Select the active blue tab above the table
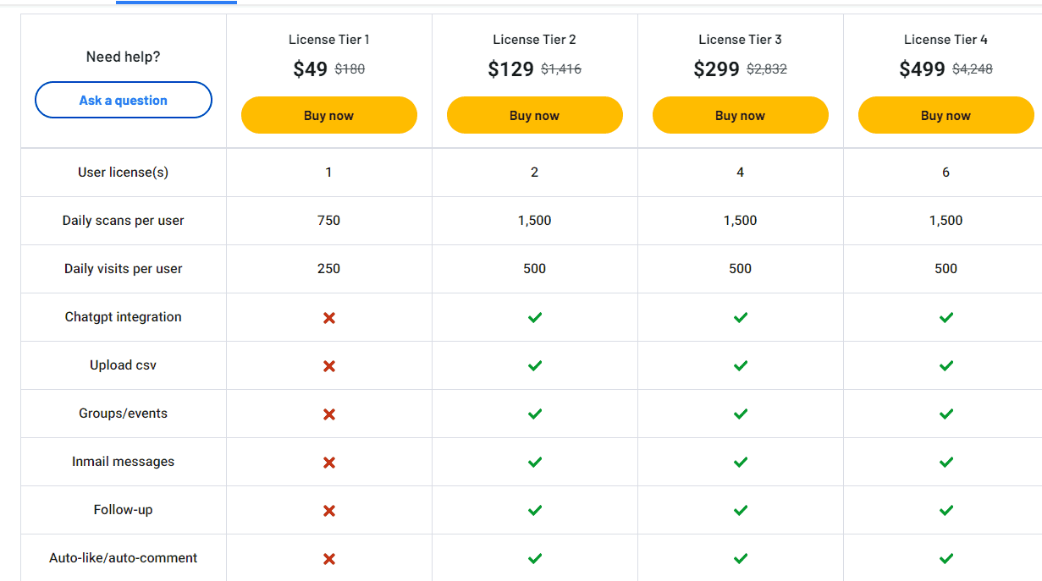This screenshot has height=581, width=1042. (175, 3)
